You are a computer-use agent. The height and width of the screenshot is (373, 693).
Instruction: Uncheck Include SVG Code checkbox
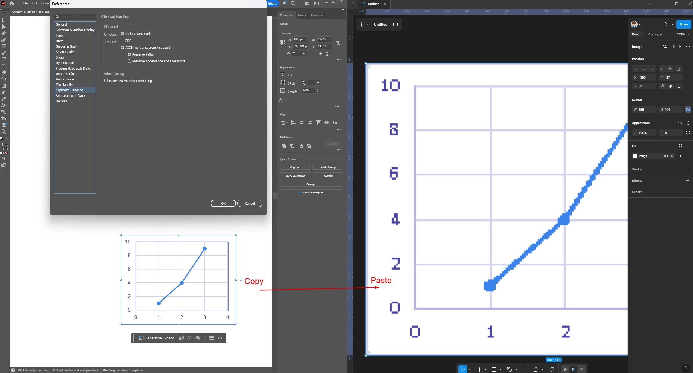(x=122, y=34)
